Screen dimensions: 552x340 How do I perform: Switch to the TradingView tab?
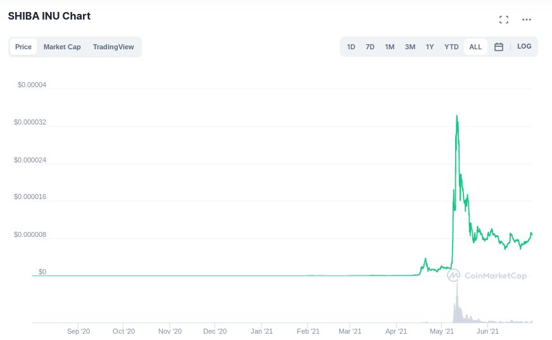coord(113,47)
